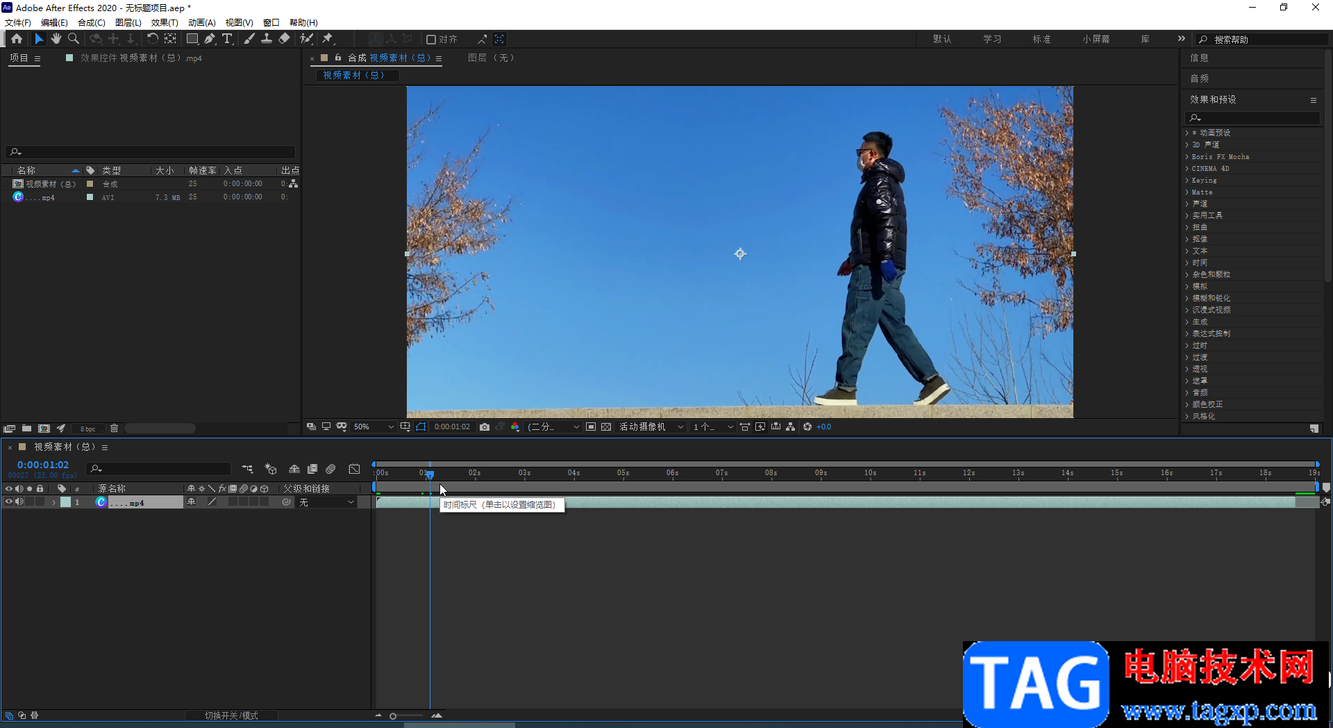This screenshot has width=1333, height=728.
Task: Click the reset exposure icon
Action: (x=807, y=427)
